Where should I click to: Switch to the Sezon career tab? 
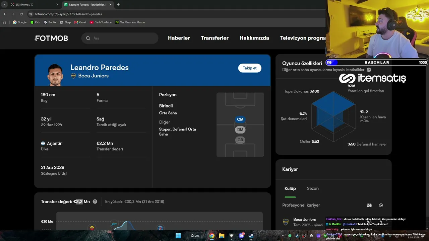click(313, 188)
